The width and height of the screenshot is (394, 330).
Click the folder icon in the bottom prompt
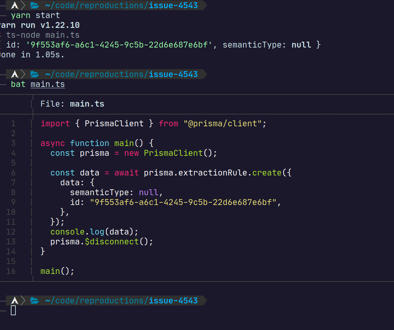[34, 300]
